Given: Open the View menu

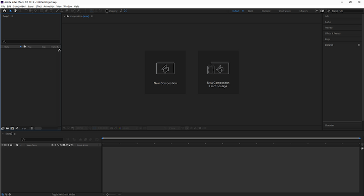Looking at the screenshot, I should [59, 7].
